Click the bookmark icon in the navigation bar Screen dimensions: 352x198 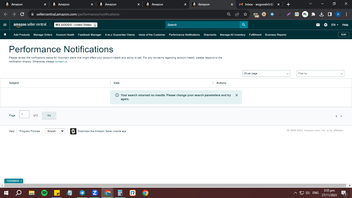[x=5, y=35]
